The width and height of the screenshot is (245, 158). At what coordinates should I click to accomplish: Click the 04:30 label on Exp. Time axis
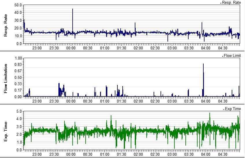(223, 154)
